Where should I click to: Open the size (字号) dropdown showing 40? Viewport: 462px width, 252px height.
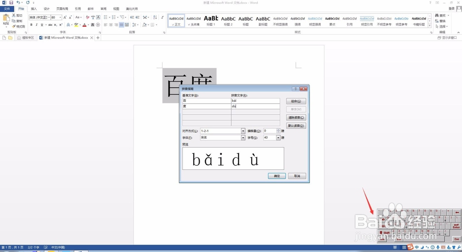pyautogui.click(x=278, y=138)
